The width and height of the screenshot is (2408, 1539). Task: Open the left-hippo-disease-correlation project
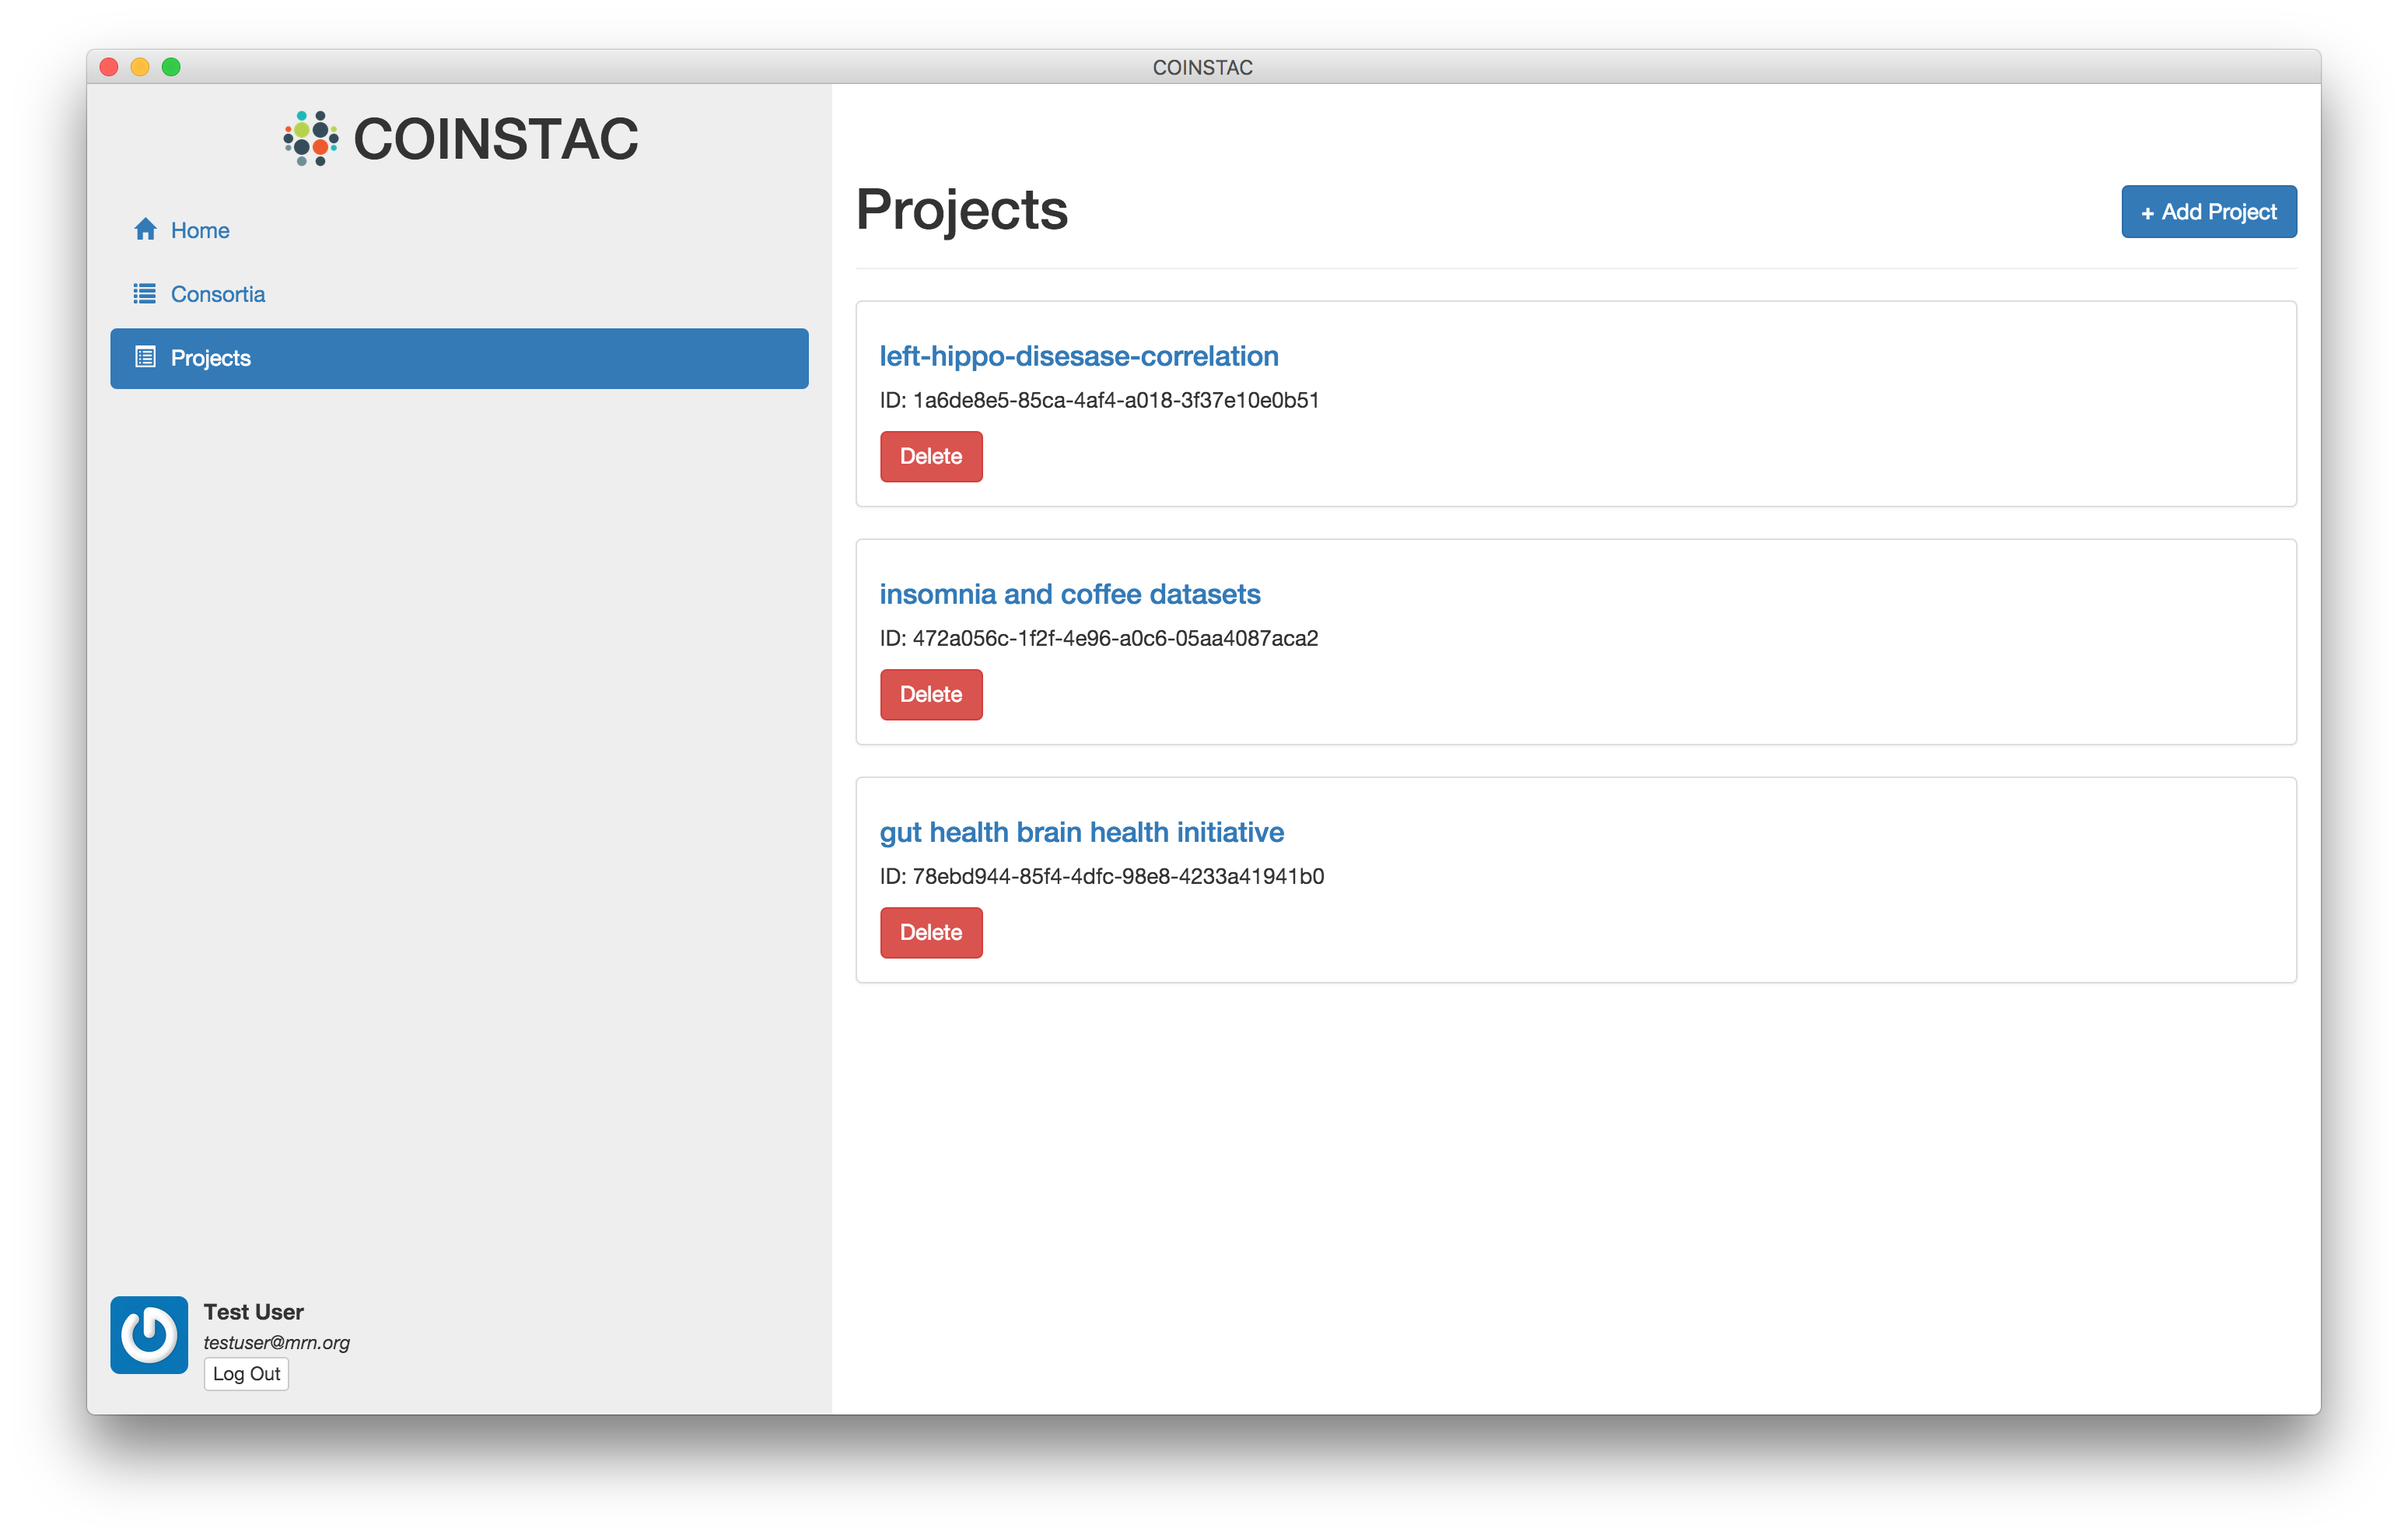[1078, 356]
